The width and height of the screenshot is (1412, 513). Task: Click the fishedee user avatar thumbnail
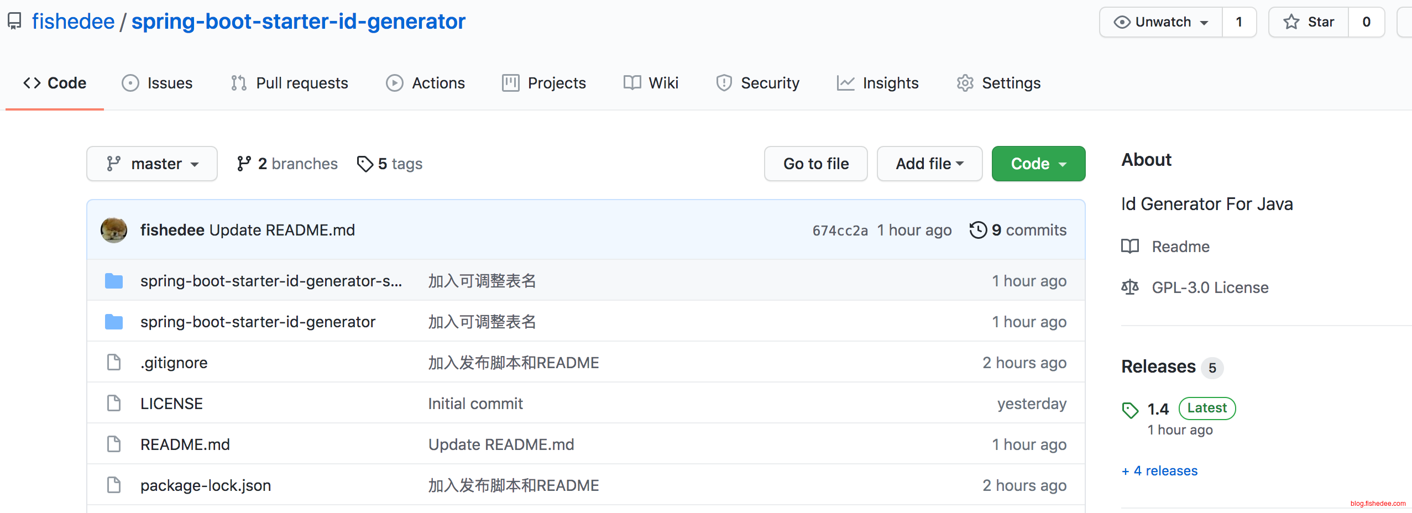click(x=114, y=230)
